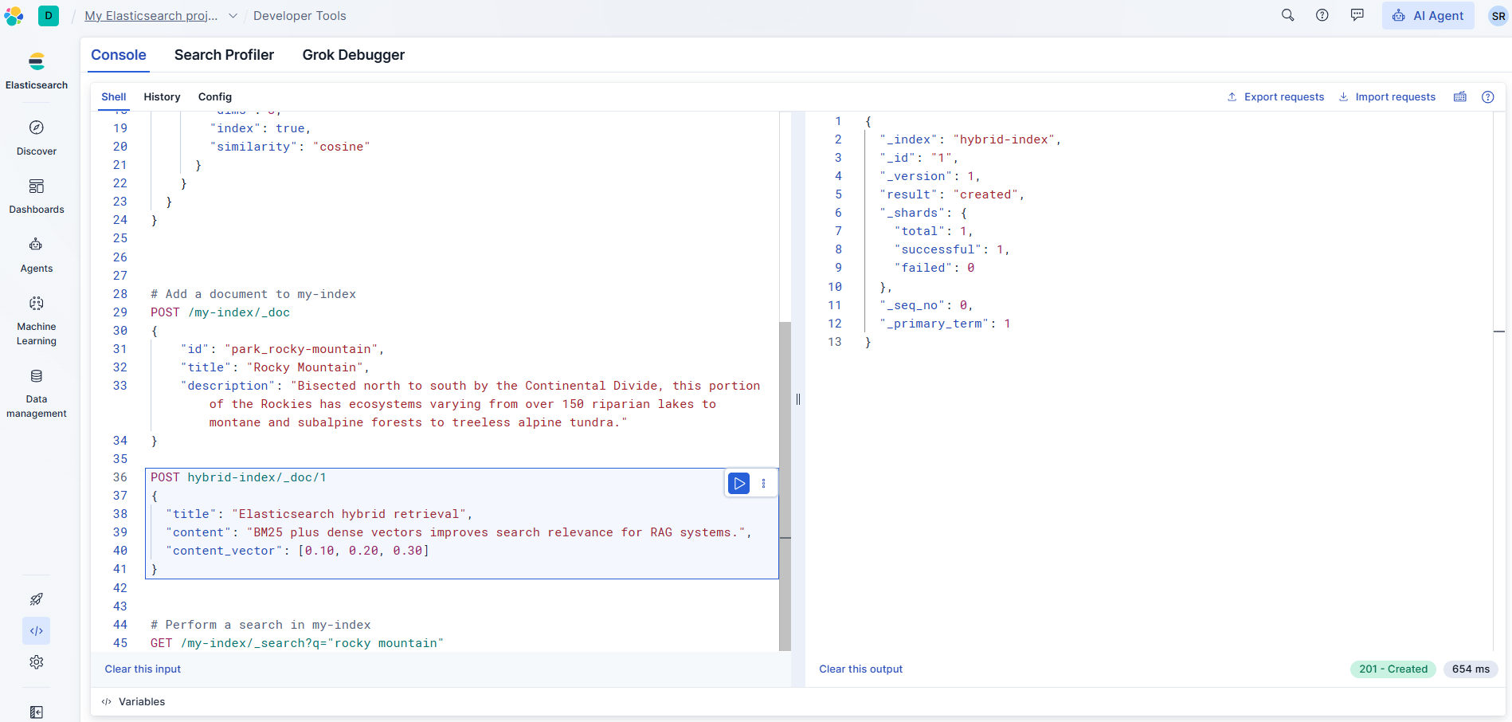Click the editor vertical scrollbar thumb
Screen dimensions: 1512x722
point(785,486)
